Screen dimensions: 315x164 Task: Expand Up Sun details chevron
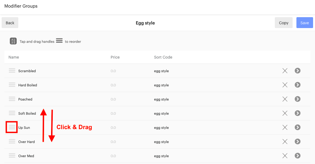[298, 127]
